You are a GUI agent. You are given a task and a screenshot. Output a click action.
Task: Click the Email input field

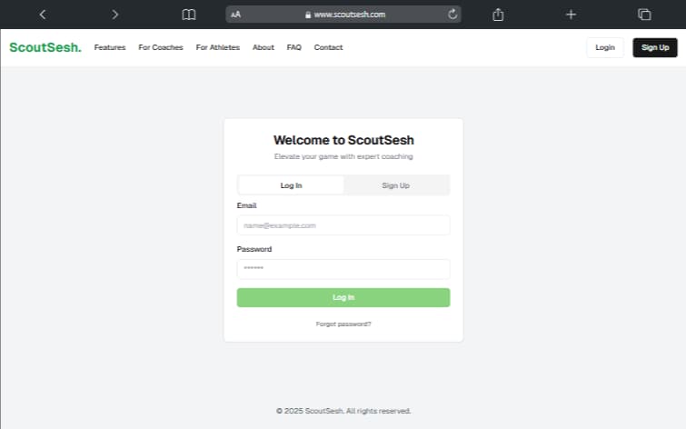point(343,225)
